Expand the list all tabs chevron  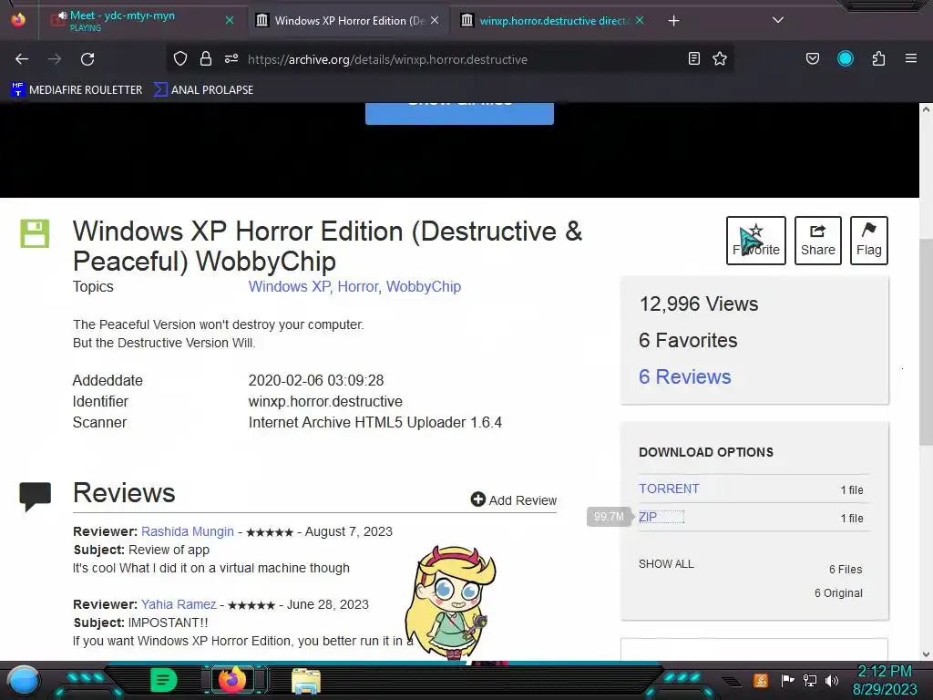click(x=778, y=20)
